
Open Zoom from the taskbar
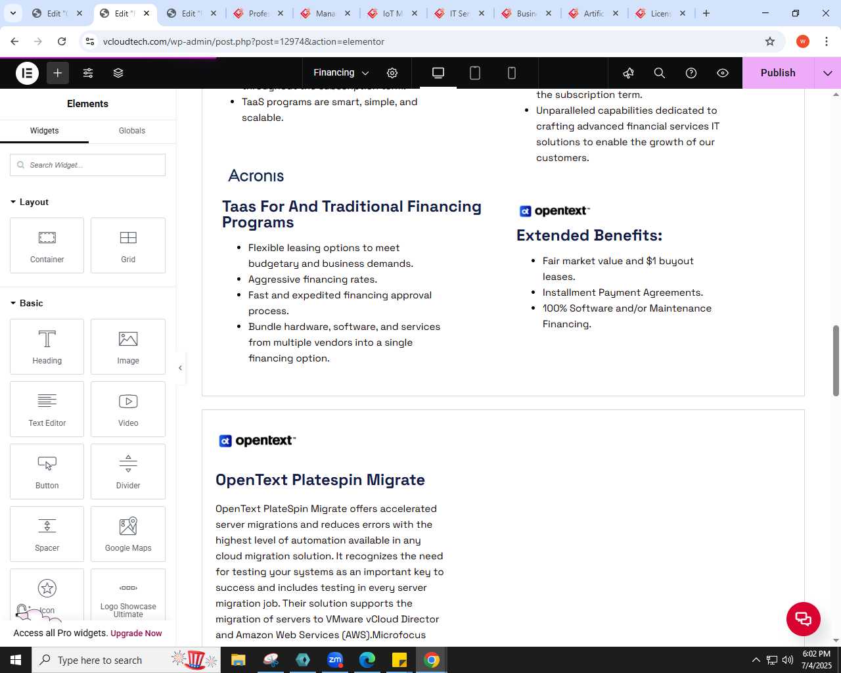click(335, 660)
